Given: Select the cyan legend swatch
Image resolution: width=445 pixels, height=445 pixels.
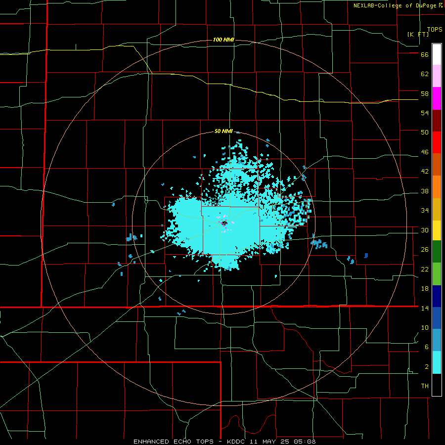Looking at the screenshot, I should [437, 362].
